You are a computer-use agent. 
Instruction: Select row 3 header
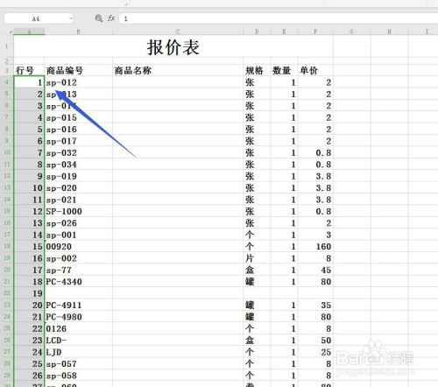[6, 70]
